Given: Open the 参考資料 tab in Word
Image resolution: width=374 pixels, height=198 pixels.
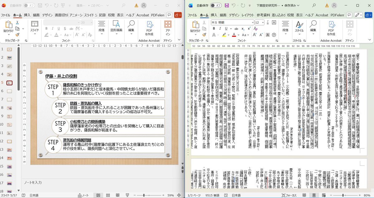Looking at the screenshot, I should click(x=264, y=15).
